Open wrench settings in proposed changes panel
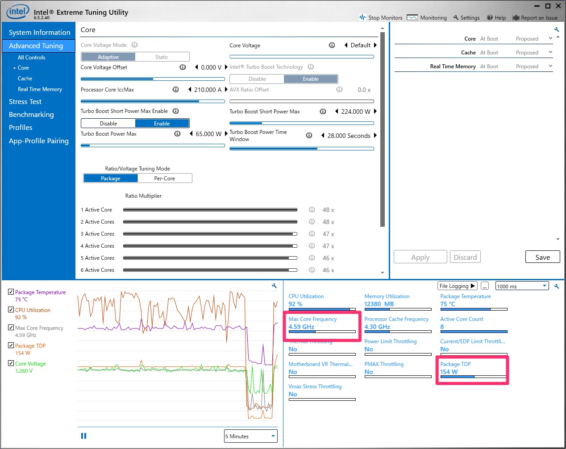566x449 pixels. pyautogui.click(x=557, y=29)
